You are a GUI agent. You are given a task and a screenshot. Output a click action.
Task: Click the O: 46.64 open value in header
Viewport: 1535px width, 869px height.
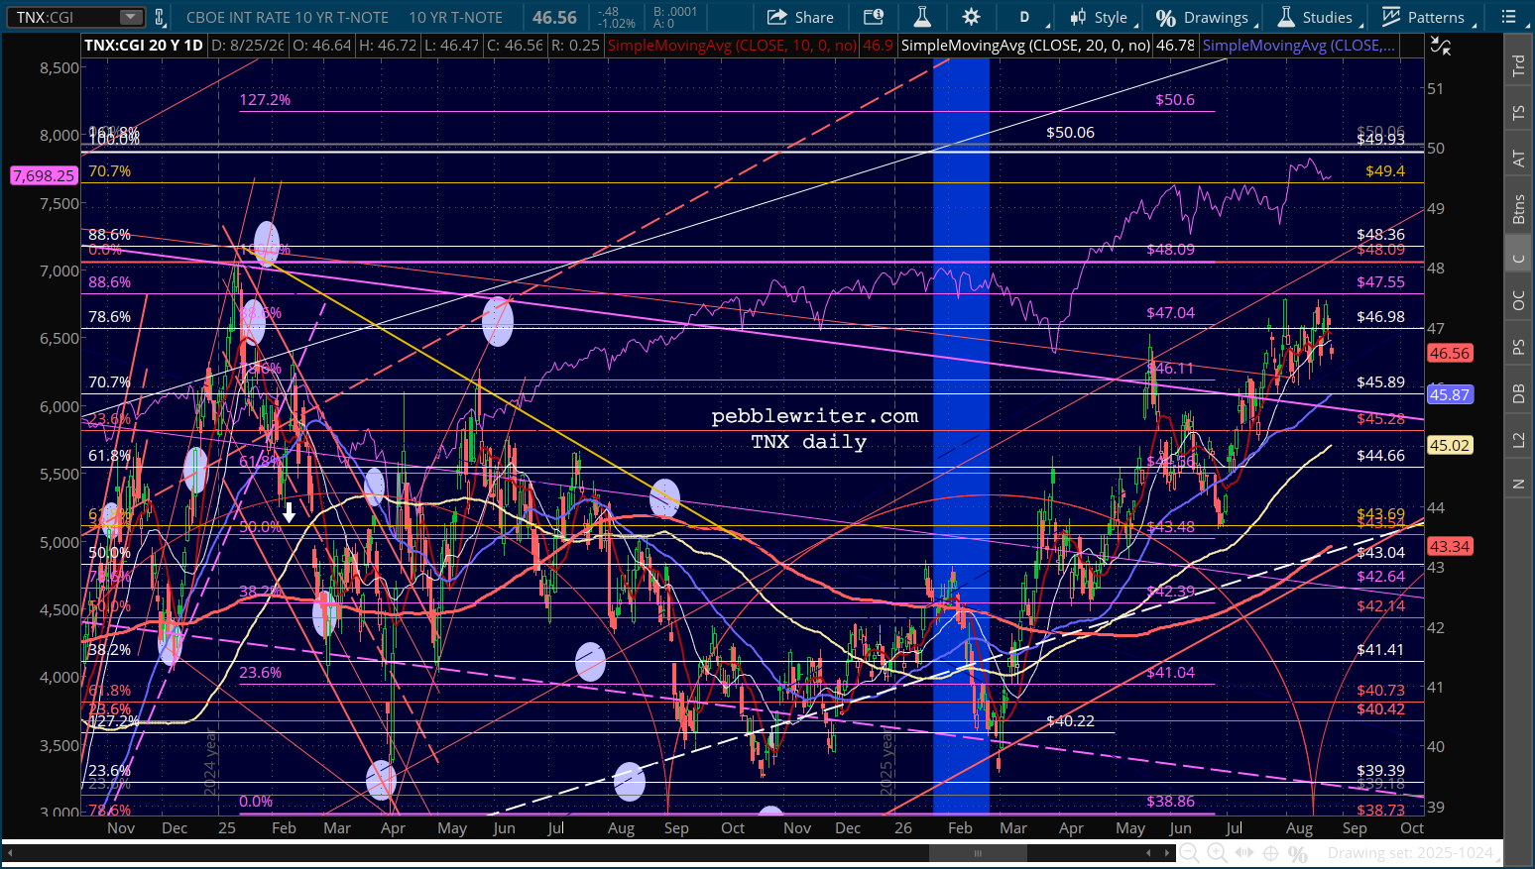click(x=323, y=46)
